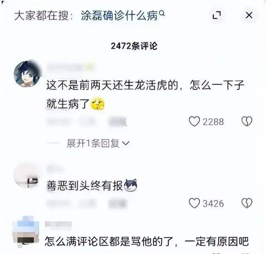
Task: Select the comment 怎么满评论区都是骂他的了
Action: coord(109,241)
